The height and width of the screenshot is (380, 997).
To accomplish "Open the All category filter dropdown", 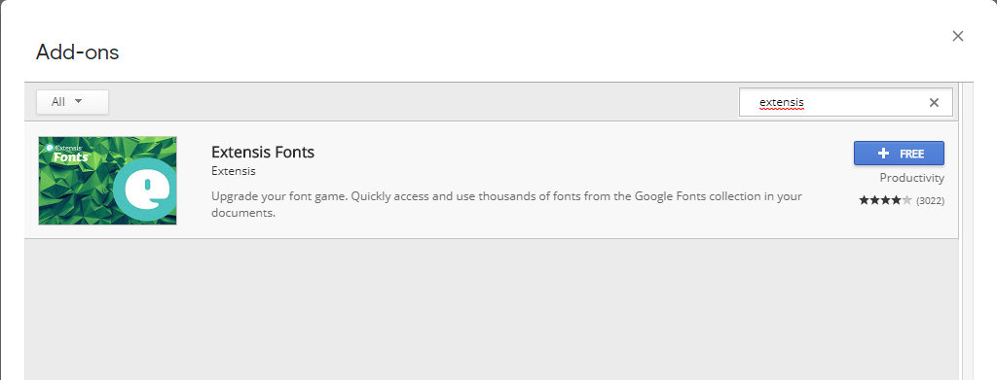I will click(x=72, y=102).
